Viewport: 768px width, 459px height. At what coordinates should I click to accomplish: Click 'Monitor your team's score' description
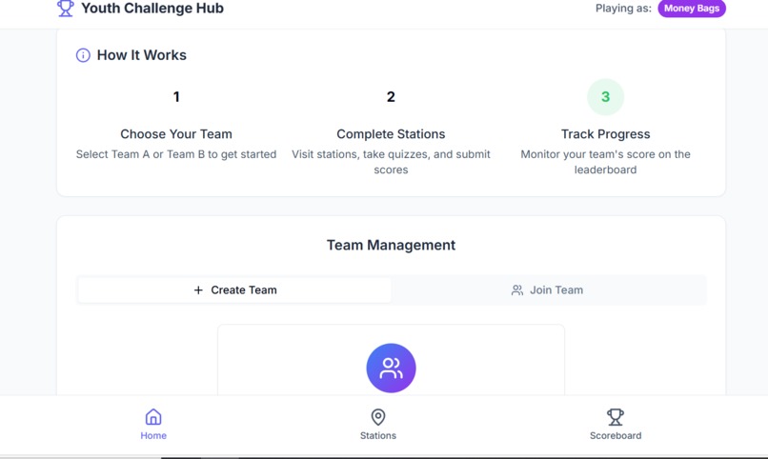605,162
